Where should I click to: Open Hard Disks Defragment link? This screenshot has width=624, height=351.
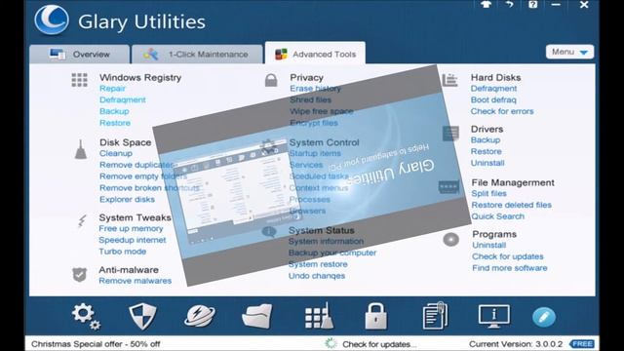tap(493, 89)
